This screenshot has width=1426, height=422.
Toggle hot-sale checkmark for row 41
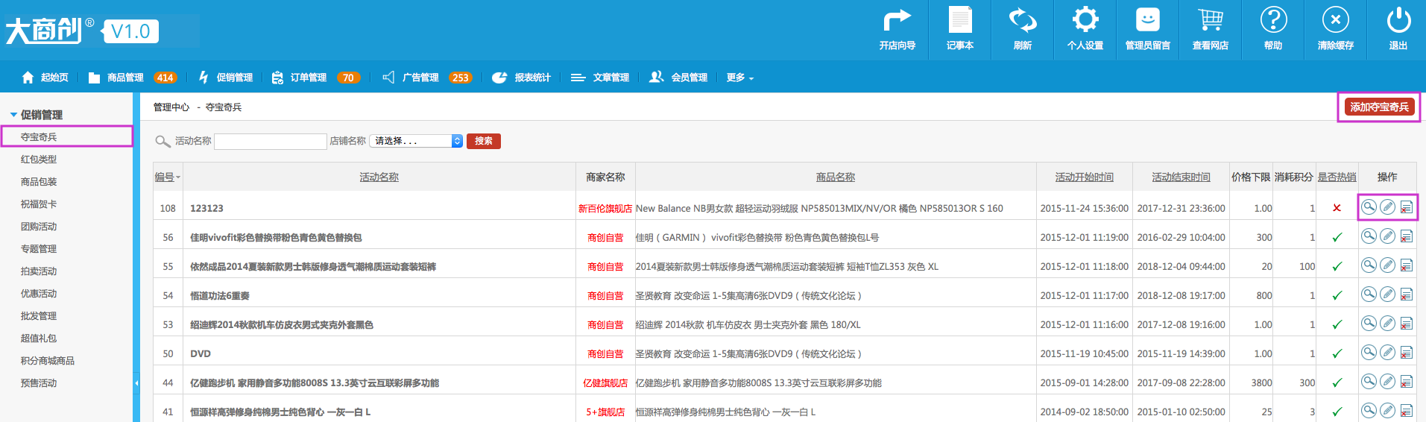[x=1337, y=412]
